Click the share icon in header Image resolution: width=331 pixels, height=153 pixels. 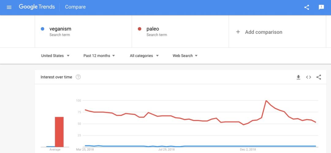click(x=306, y=7)
